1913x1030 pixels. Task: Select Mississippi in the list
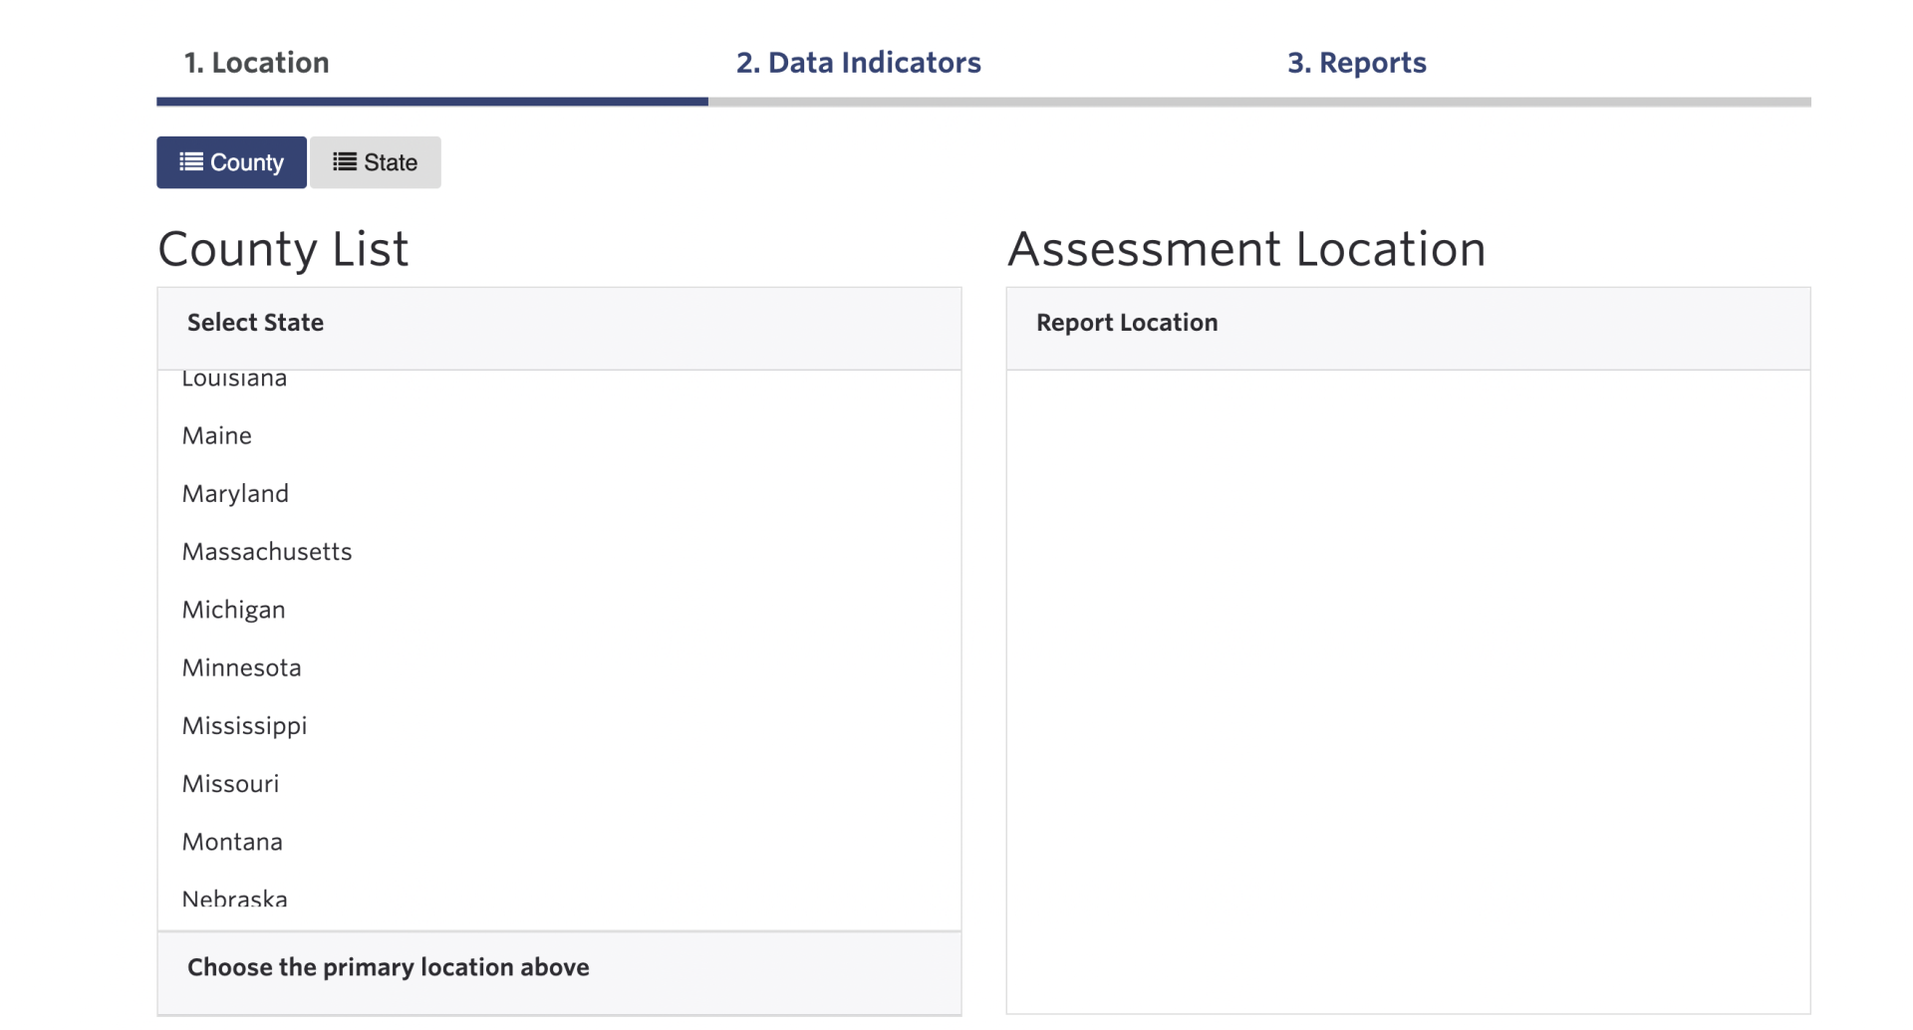244,725
